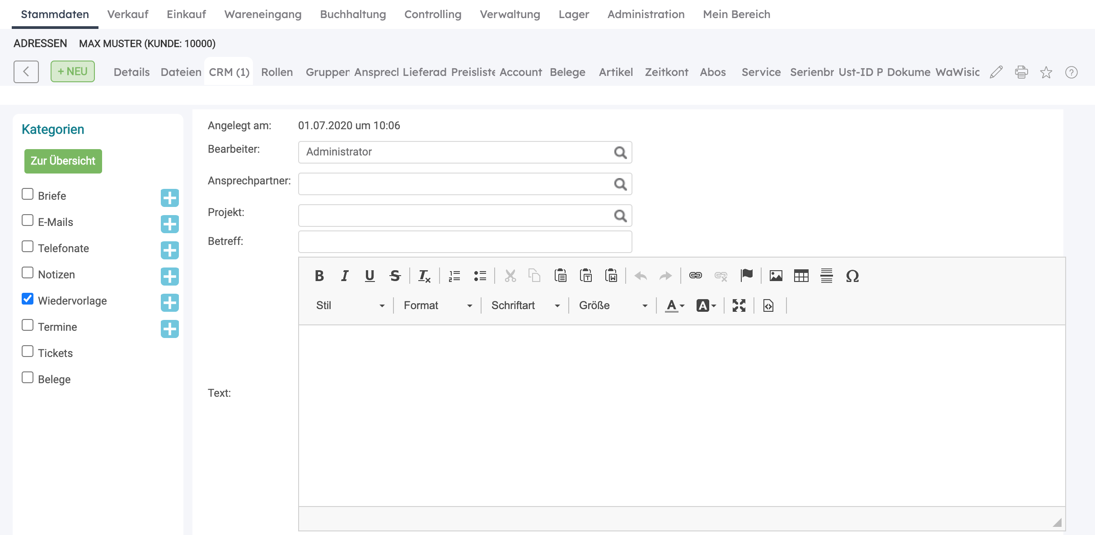Open the Dateien tab

click(181, 72)
